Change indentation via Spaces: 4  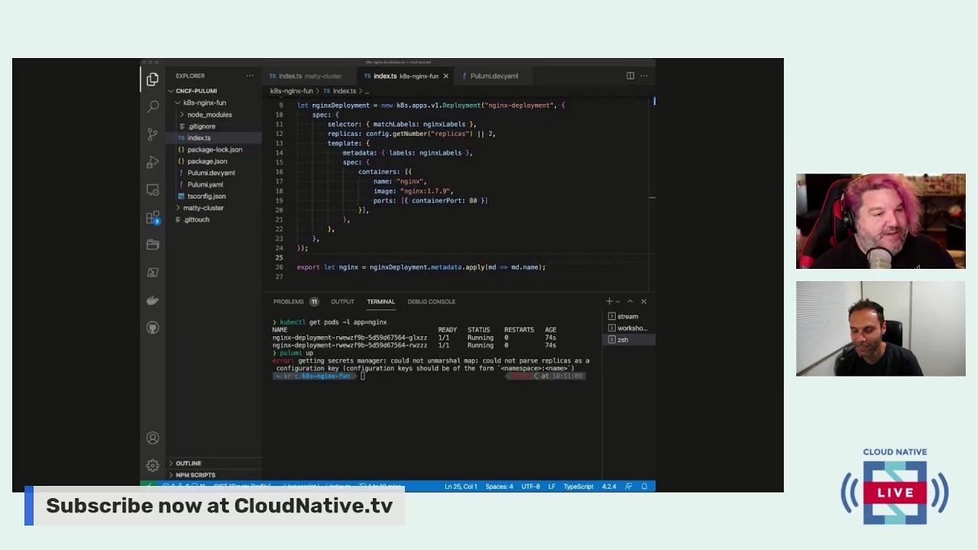(x=499, y=487)
